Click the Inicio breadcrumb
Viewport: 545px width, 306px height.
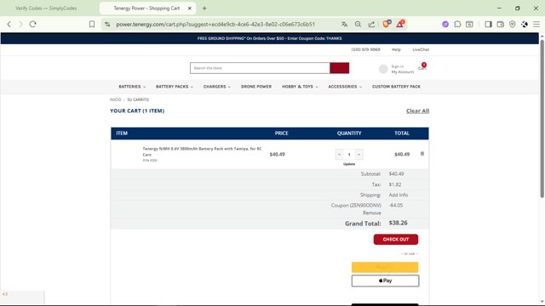(116, 99)
